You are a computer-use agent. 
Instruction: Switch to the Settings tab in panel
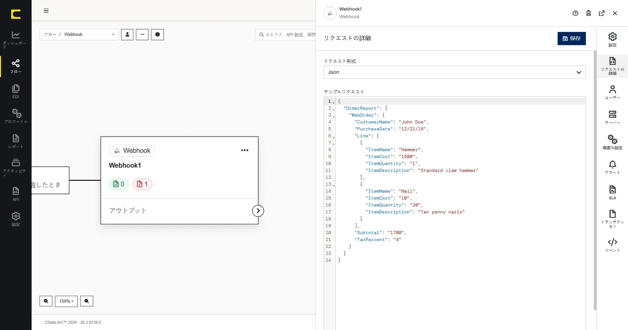612,40
